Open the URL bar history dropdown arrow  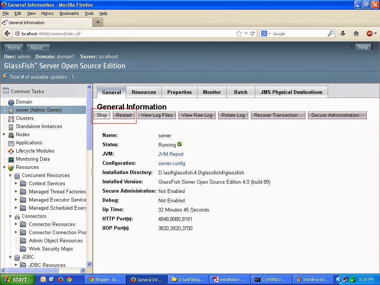(x=246, y=33)
